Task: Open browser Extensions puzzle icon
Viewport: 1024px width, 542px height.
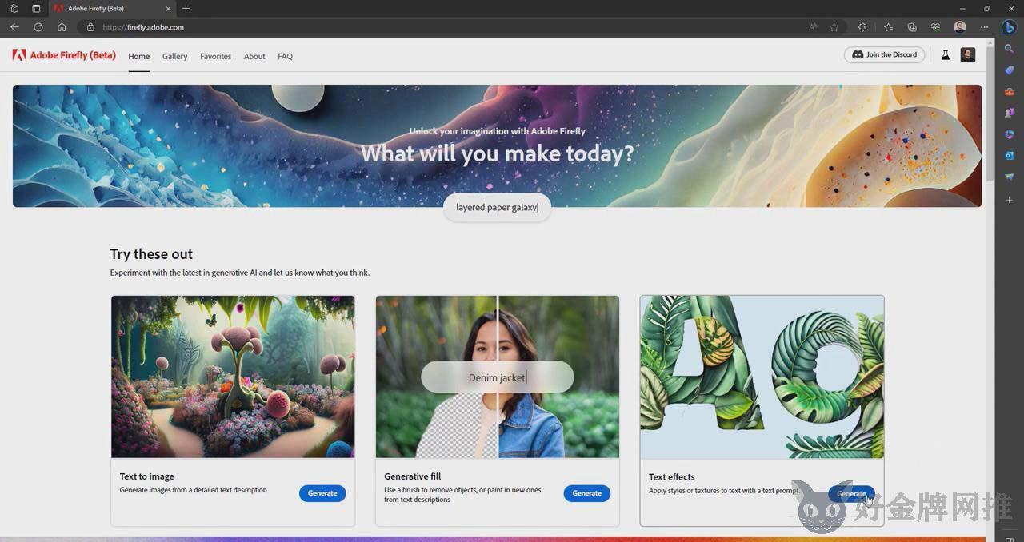Action: coord(862,27)
